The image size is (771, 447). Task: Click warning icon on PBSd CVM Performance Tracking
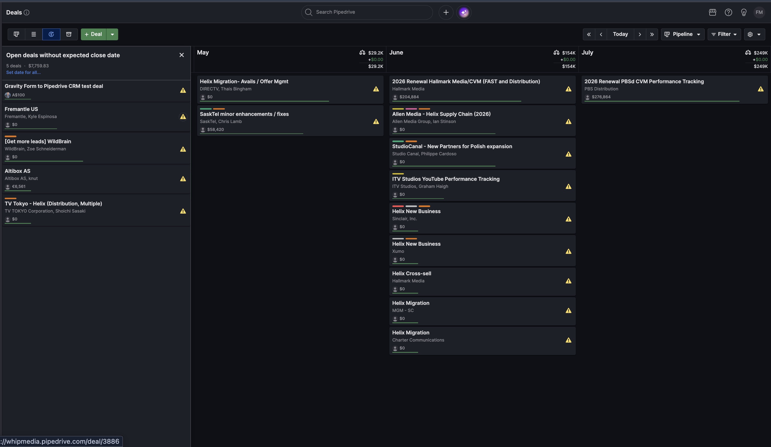click(x=761, y=89)
